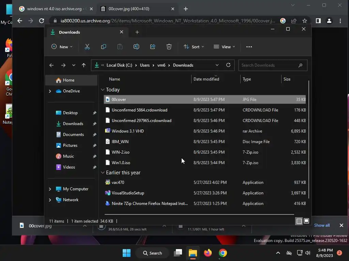The width and height of the screenshot is (349, 261).
Task: Open the recent locations dropdown arrow
Action: [74, 65]
